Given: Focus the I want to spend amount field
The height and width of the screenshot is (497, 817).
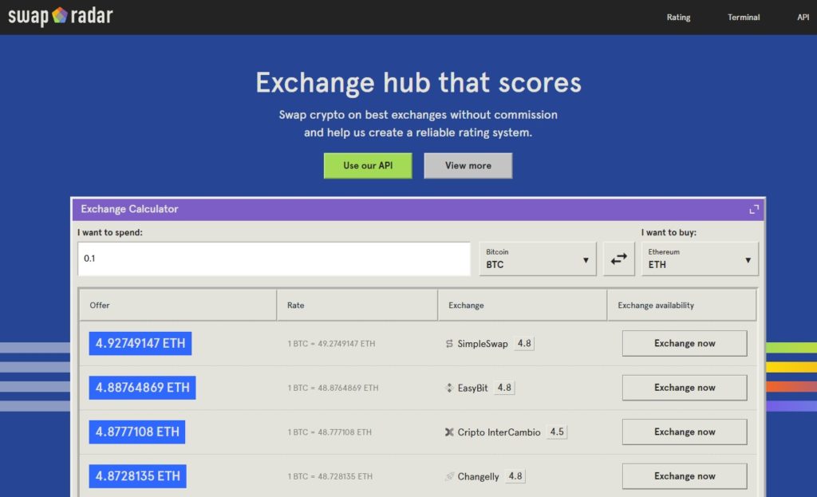Looking at the screenshot, I should pyautogui.click(x=274, y=259).
